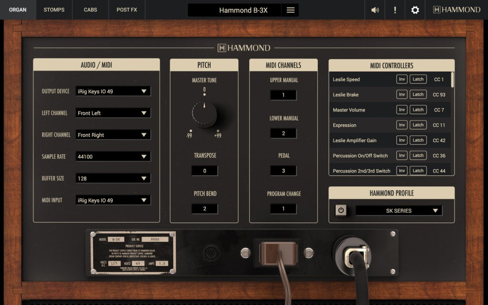Open the preset hamburger menu

click(x=290, y=10)
